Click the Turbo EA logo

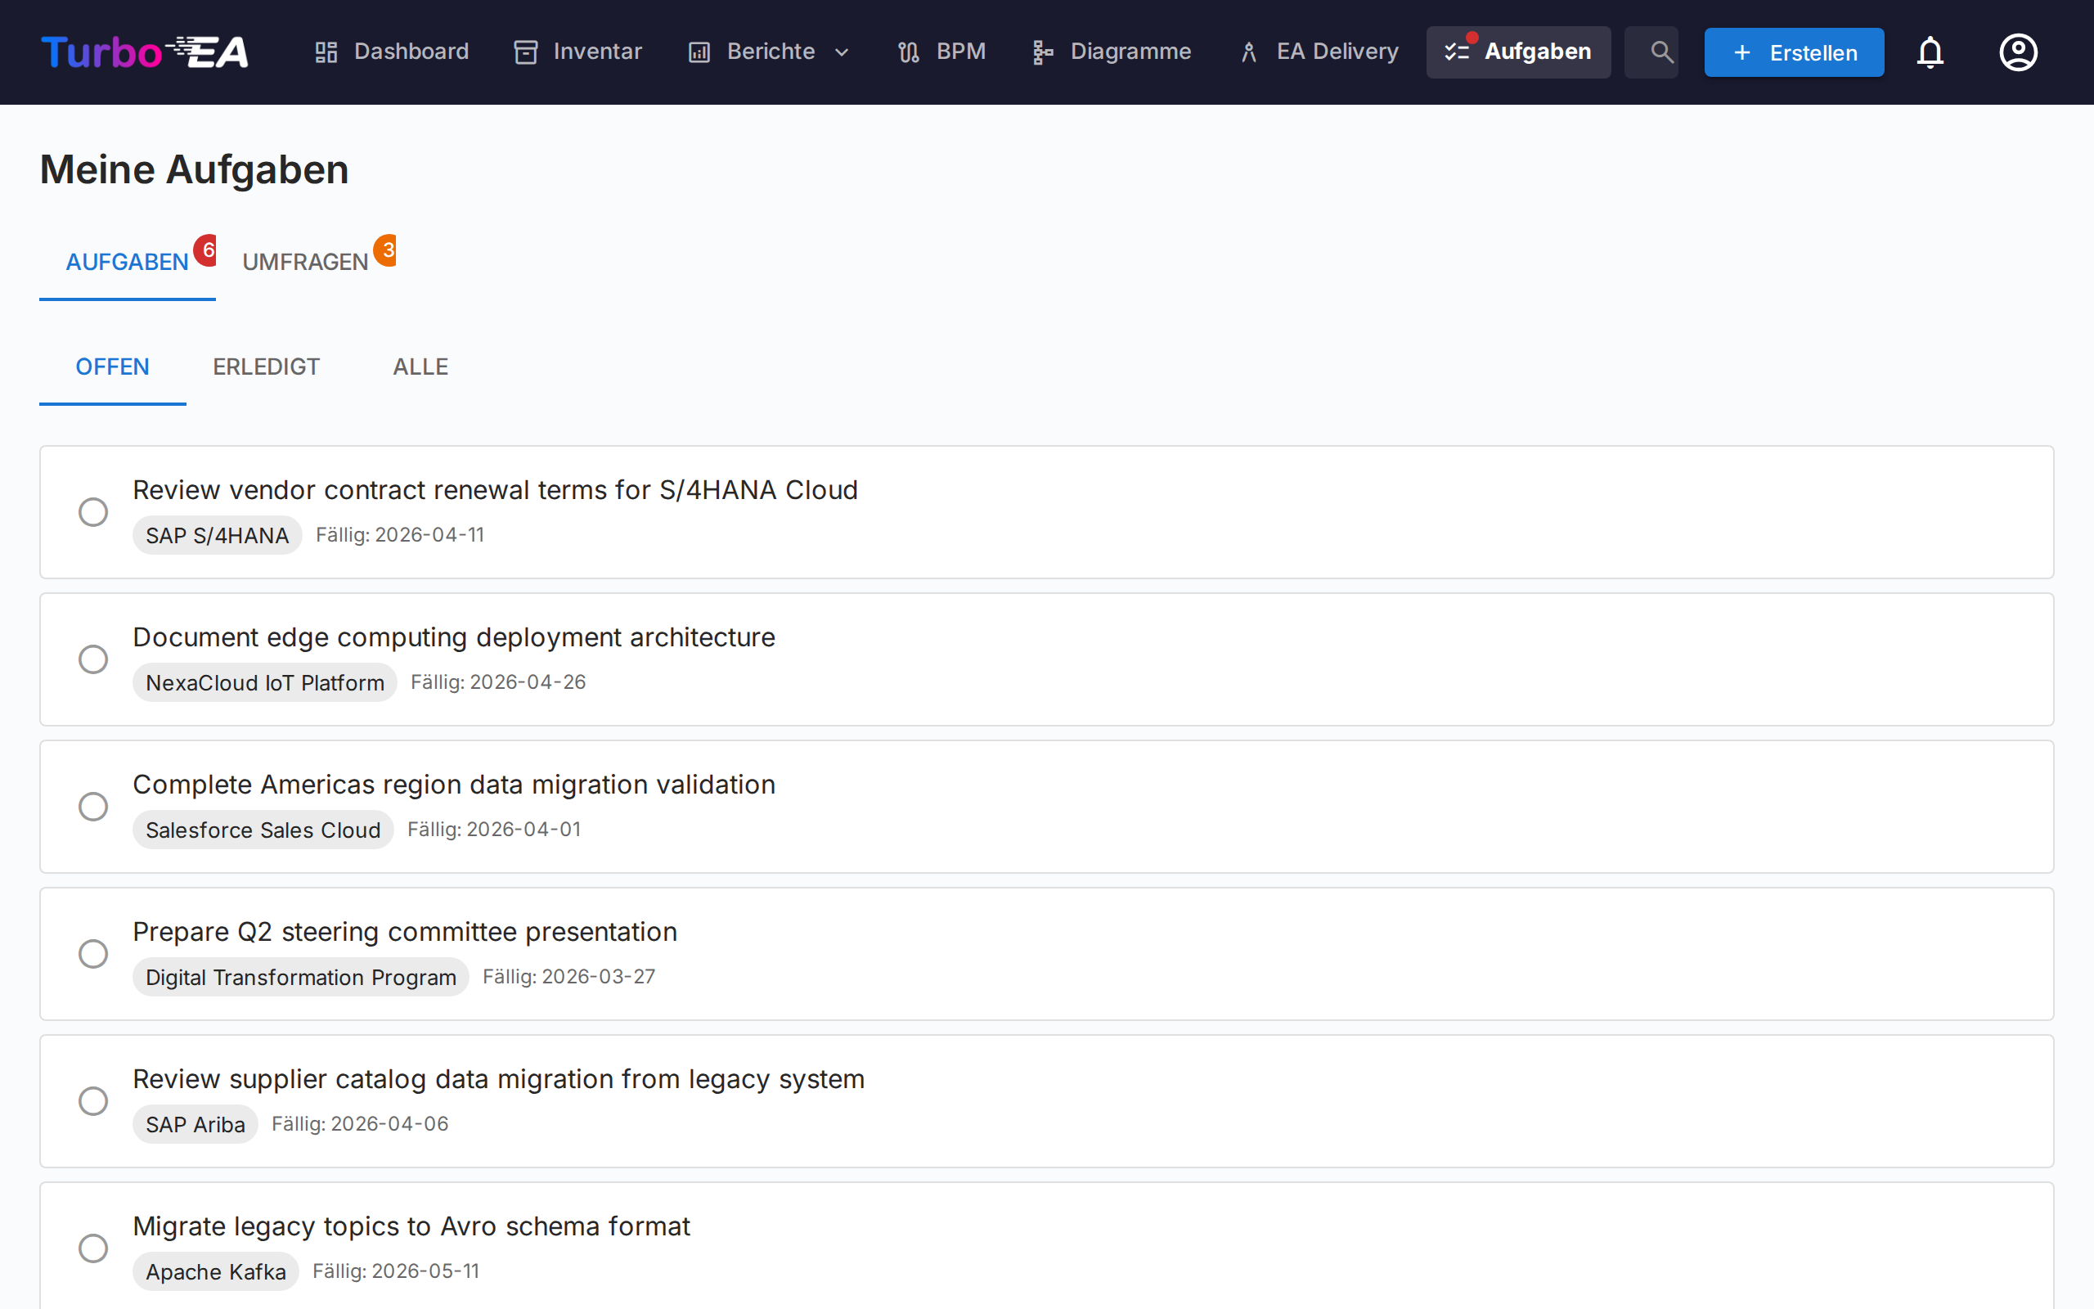(145, 52)
